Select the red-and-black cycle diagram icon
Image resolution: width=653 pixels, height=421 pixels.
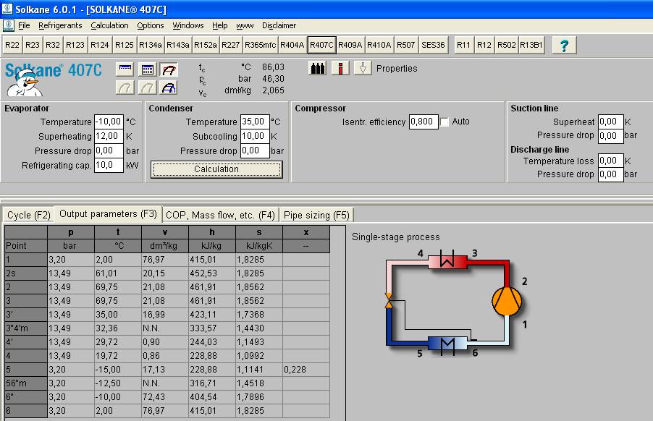coord(169,69)
